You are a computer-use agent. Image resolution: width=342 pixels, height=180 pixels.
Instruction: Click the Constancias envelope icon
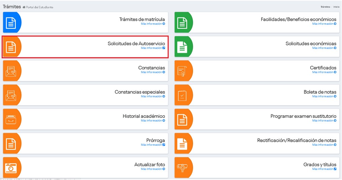click(11, 71)
